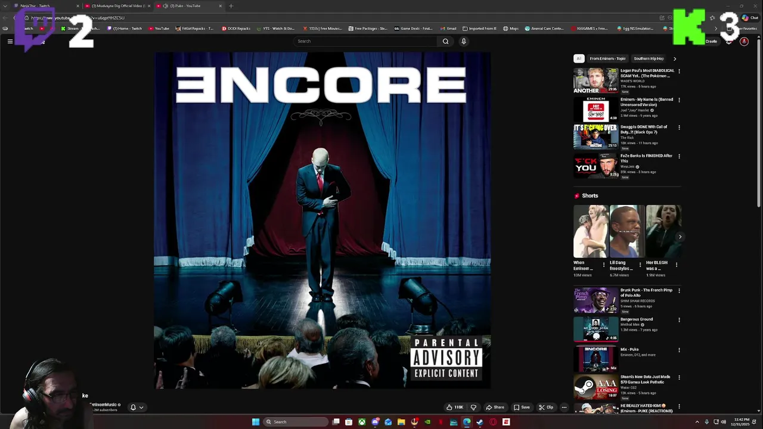Open the YouTube hamburger guide menu
Screen dimensions: 763x429
pyautogui.click(x=10, y=41)
